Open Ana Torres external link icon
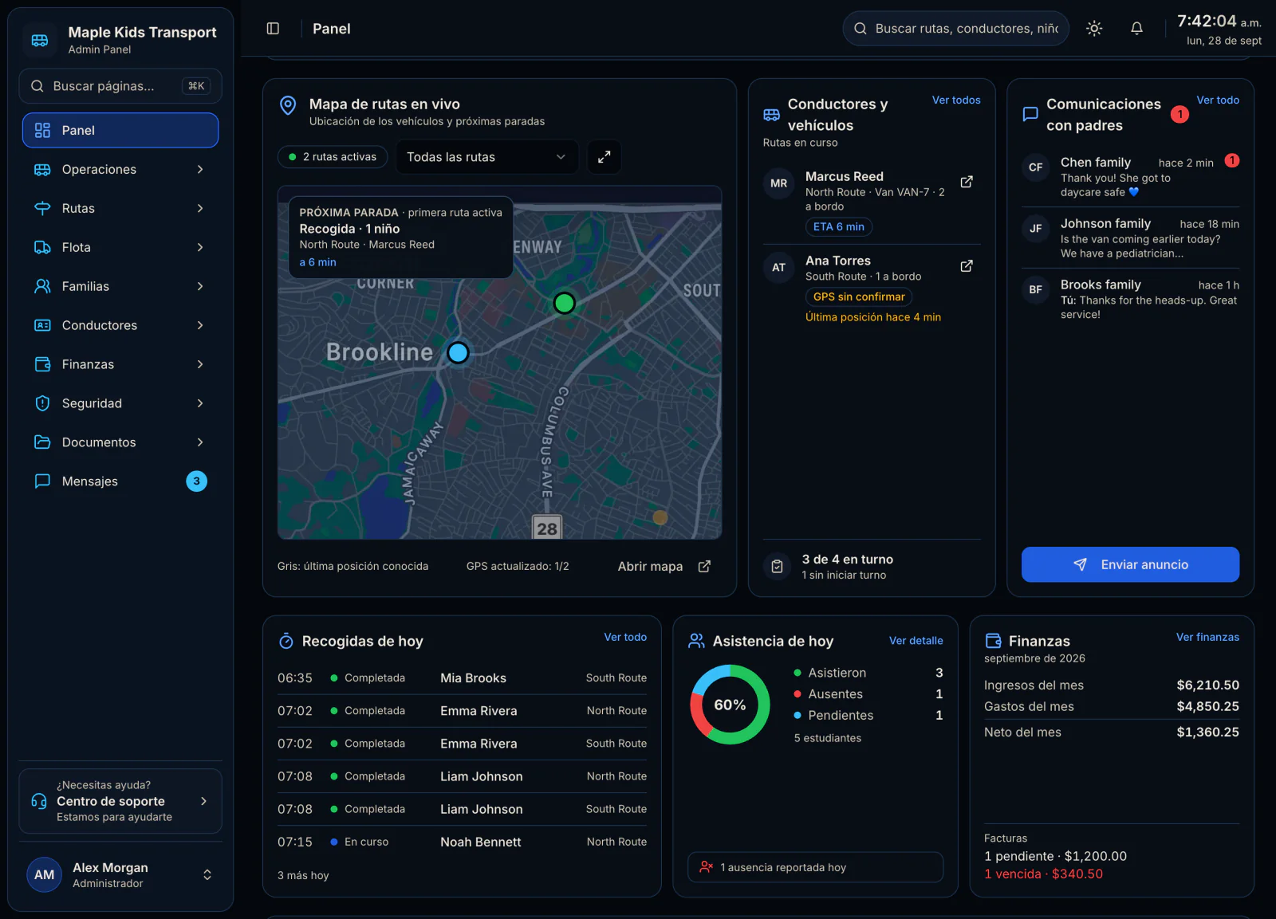The width and height of the screenshot is (1276, 919). 967,266
